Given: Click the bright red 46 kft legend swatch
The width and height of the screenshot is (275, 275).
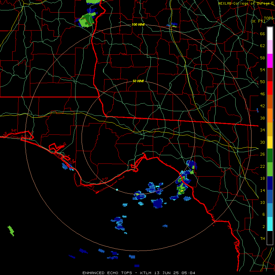Looking at the screenshot, I should (270, 88).
